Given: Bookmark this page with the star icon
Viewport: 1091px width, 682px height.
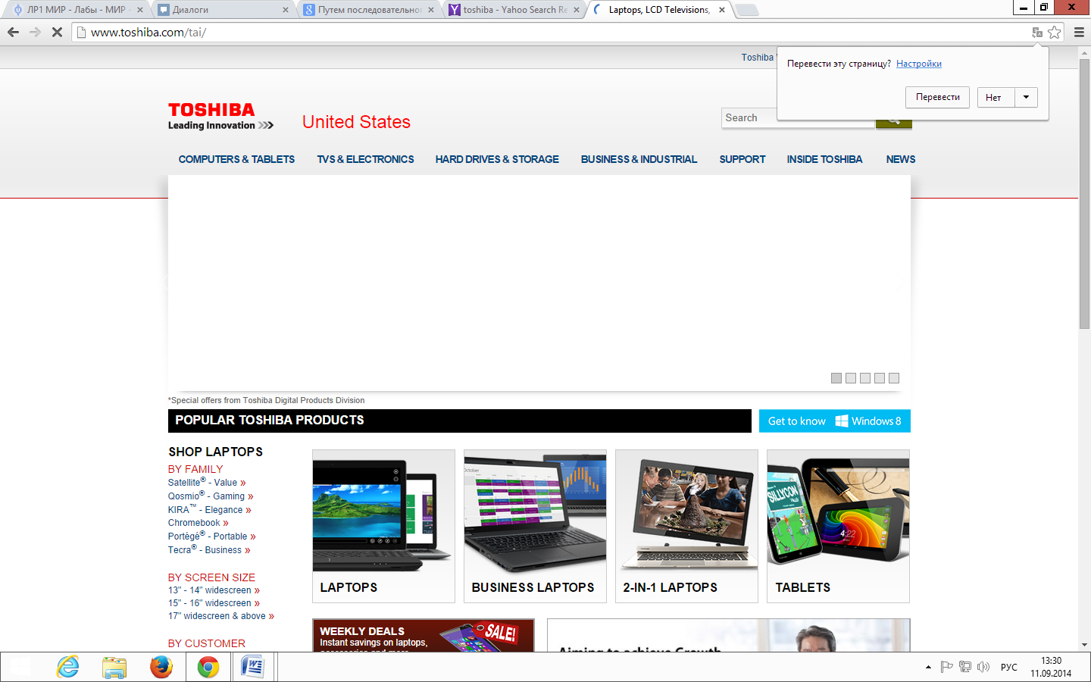Looking at the screenshot, I should point(1054,32).
